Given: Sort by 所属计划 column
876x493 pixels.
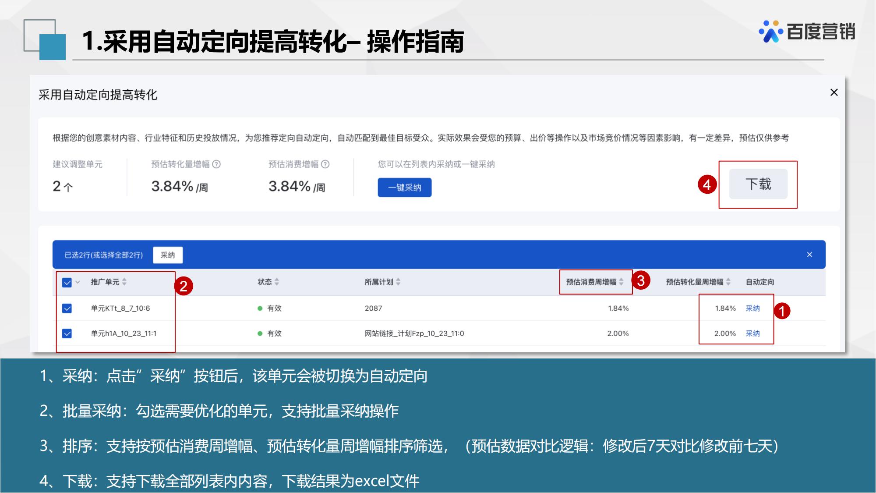Looking at the screenshot, I should [x=398, y=282].
